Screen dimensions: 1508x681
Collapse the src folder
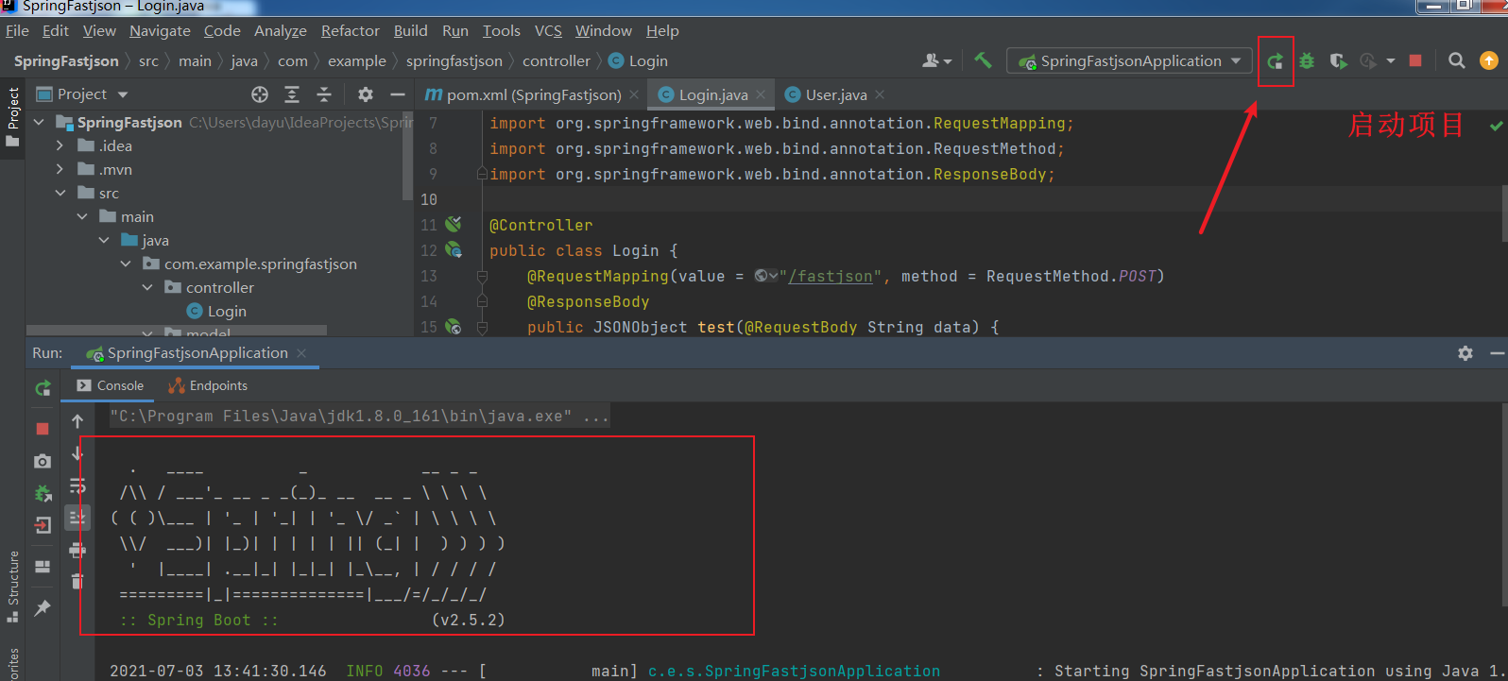point(60,193)
